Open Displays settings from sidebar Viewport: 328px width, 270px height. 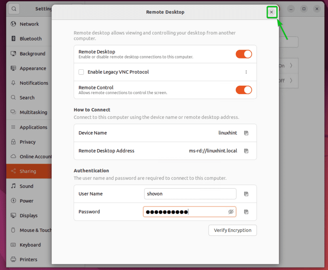(x=28, y=216)
